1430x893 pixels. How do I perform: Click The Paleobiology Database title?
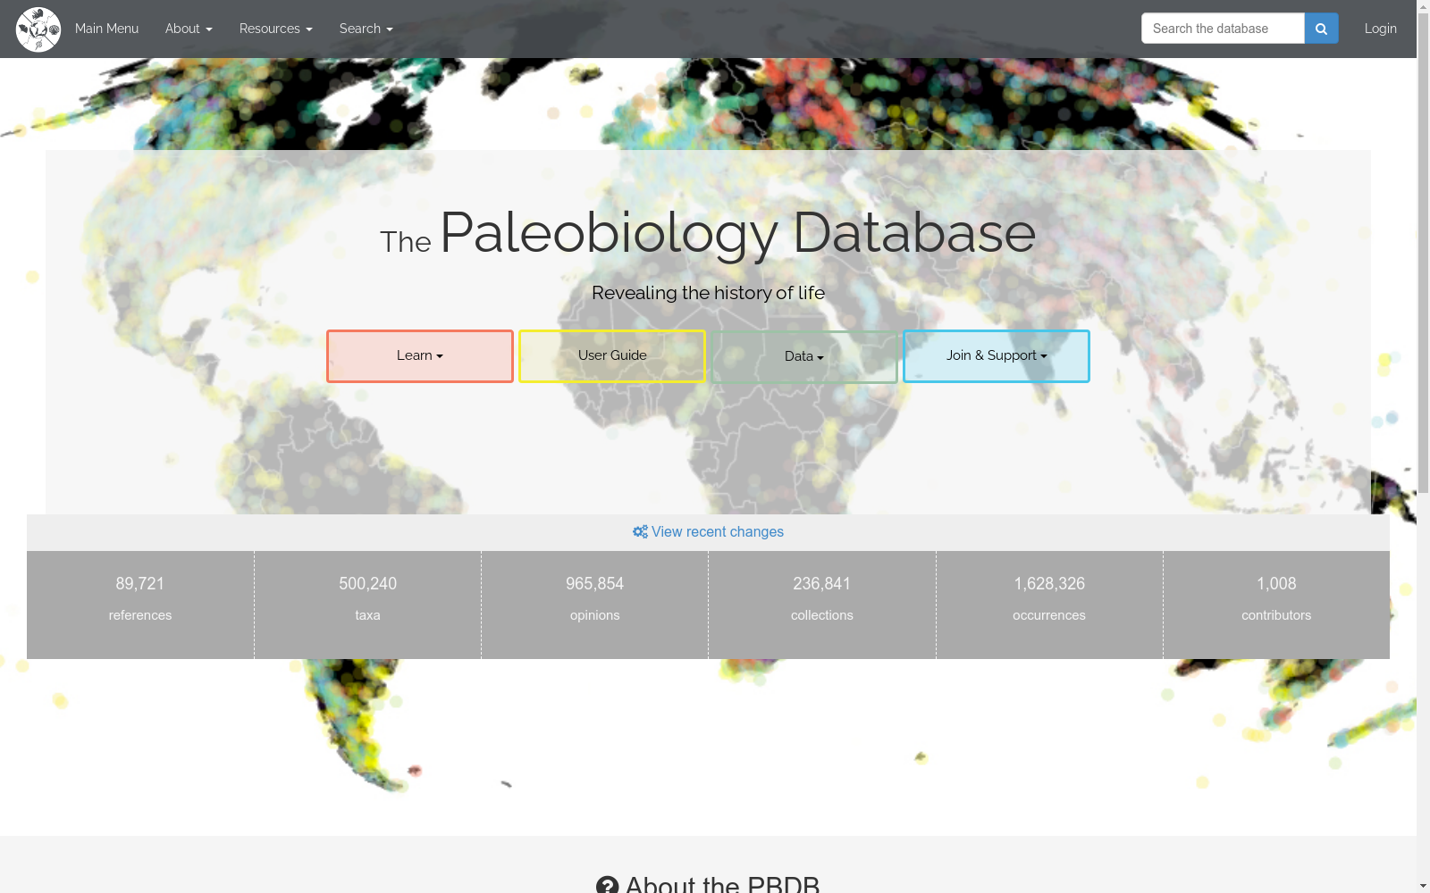708,234
